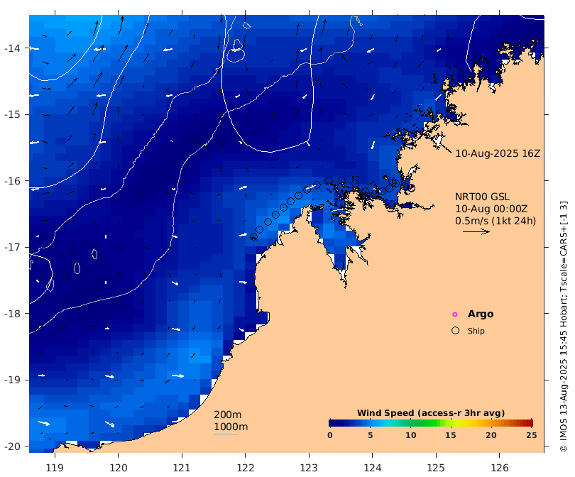Image resolution: width=575 pixels, height=477 pixels.
Task: Click colorbar tick value 10
Action: pos(411,435)
